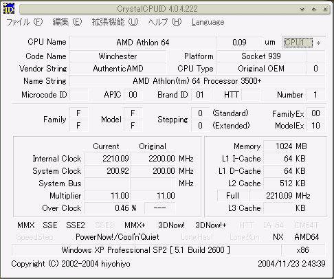The width and height of the screenshot is (334, 279).
Task: Click the Original Internal Clock 2200.00 value
Action: click(x=153, y=159)
